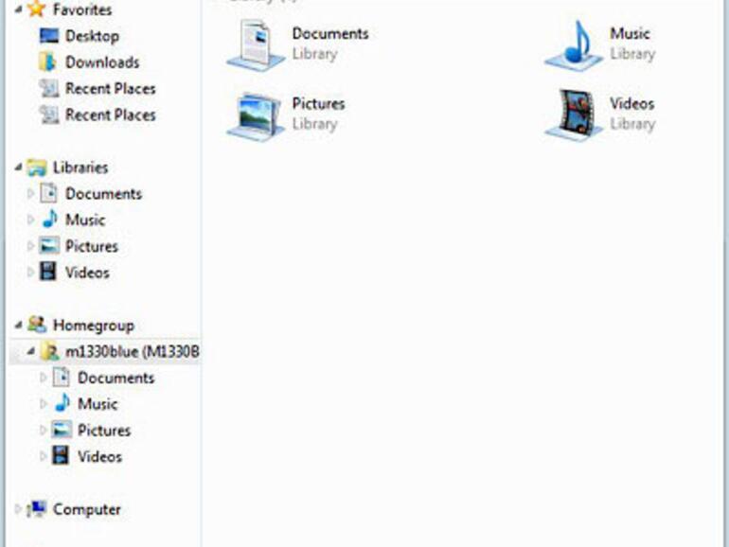Click Music library name in main pane
Screen dimensions: 729x547
click(630, 33)
